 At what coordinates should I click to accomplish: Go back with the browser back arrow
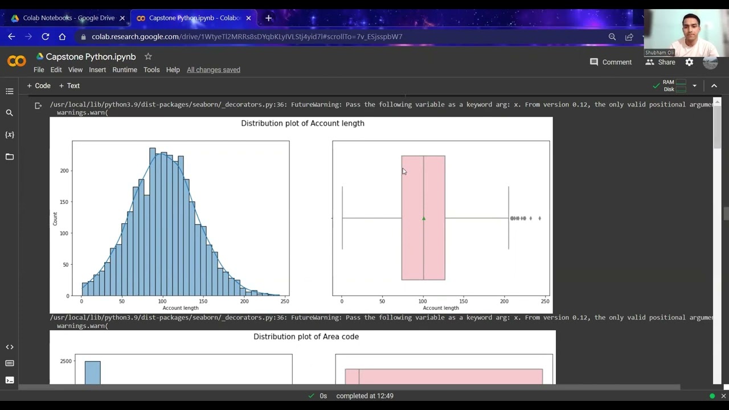point(11,36)
